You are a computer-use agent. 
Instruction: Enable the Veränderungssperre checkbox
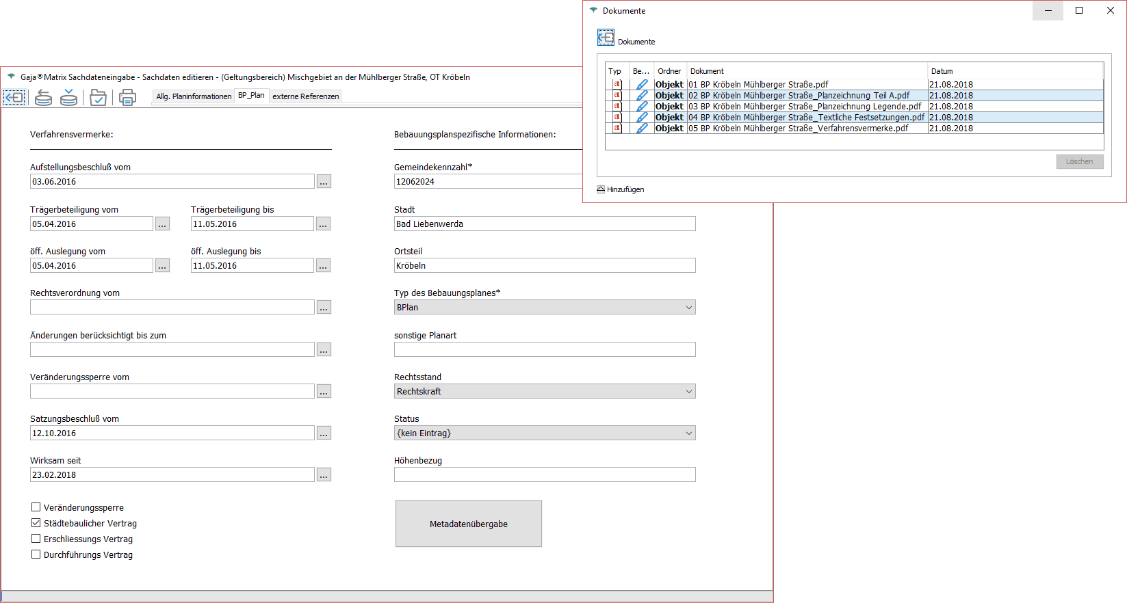[36, 507]
